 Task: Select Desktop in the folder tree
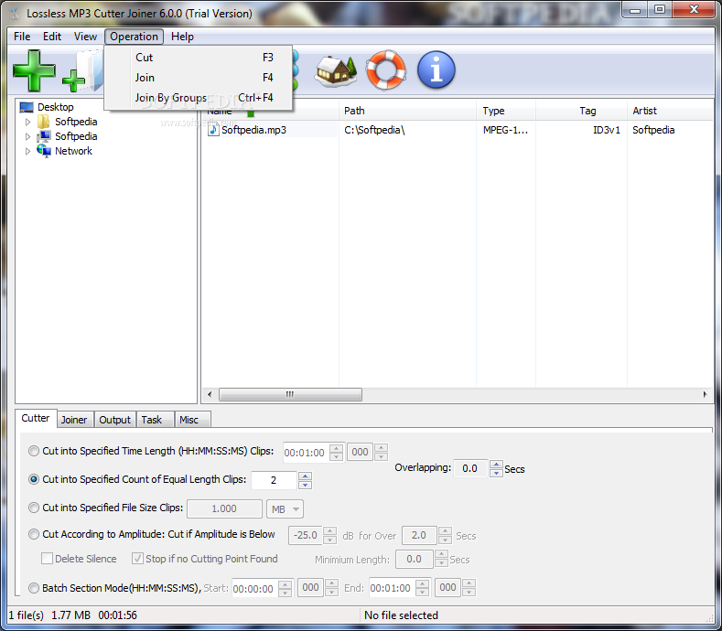pyautogui.click(x=55, y=107)
